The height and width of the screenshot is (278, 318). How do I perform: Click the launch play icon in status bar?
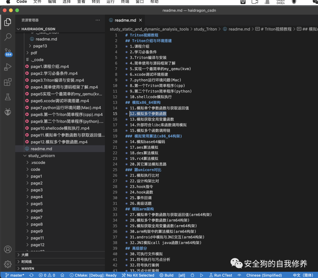tap(201, 275)
